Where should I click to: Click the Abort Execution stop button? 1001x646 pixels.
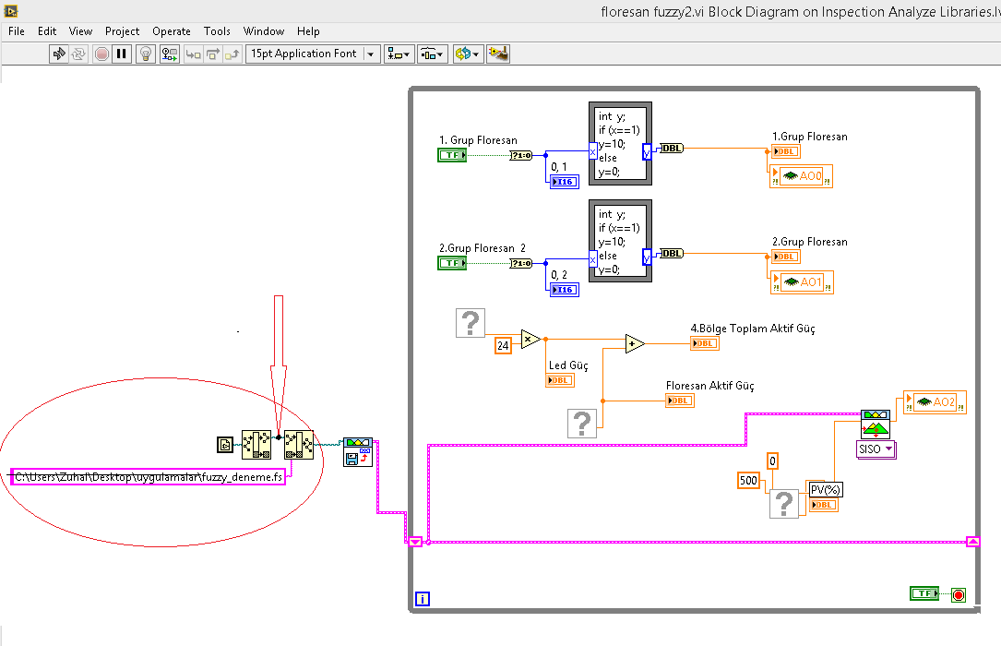(101, 54)
